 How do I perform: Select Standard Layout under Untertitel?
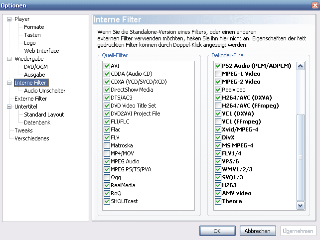44,115
